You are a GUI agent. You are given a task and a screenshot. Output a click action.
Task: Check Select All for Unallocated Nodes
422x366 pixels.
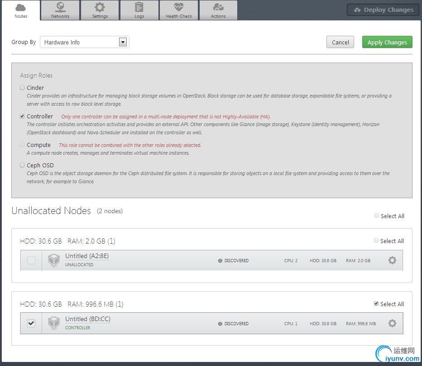coord(377,215)
